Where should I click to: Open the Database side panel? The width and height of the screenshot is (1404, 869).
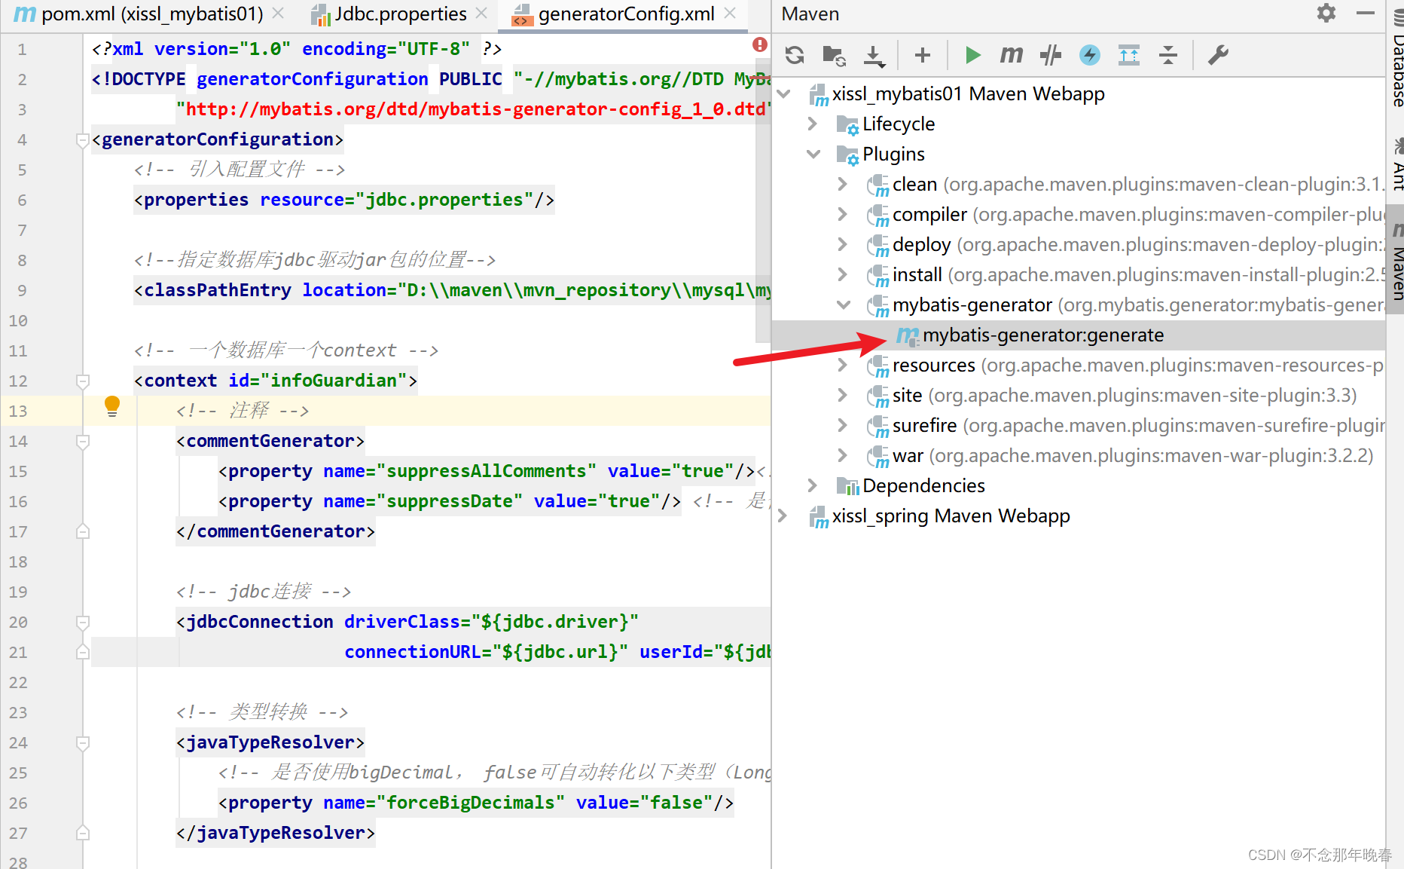click(1396, 59)
